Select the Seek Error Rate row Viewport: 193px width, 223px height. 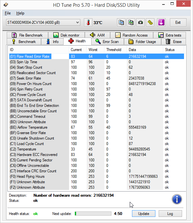pyautogui.click(x=97, y=78)
